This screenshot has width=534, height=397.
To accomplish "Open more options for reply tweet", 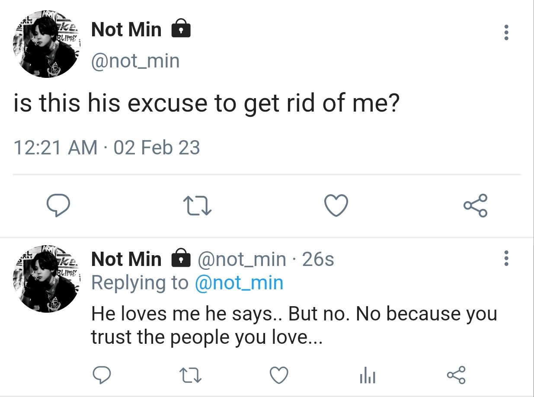I will [506, 259].
